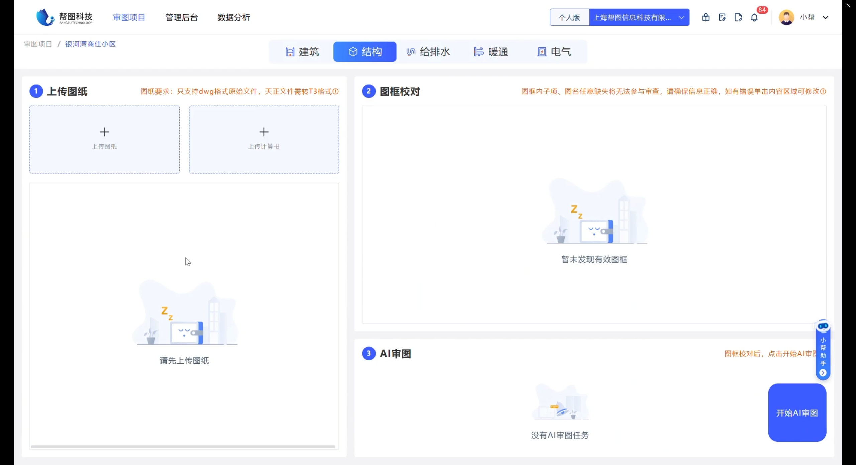This screenshot has width=856, height=465.
Task: Open 管理后台 in top navigation
Action: click(x=181, y=17)
